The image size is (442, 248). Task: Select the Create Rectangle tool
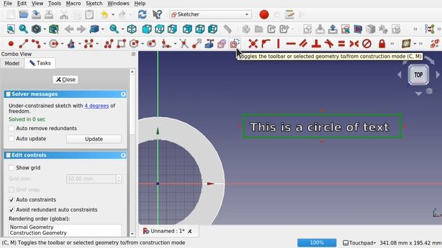pos(122,44)
